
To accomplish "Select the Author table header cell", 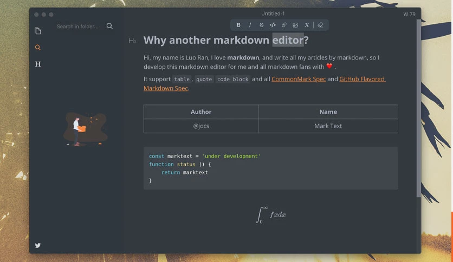I will [201, 112].
